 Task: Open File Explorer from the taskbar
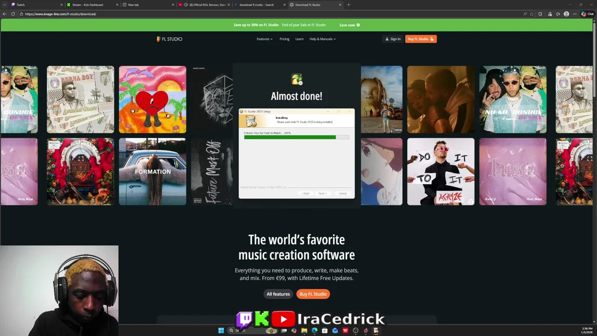304,330
